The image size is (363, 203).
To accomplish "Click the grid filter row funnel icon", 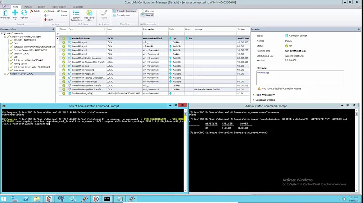I will pos(58,34).
